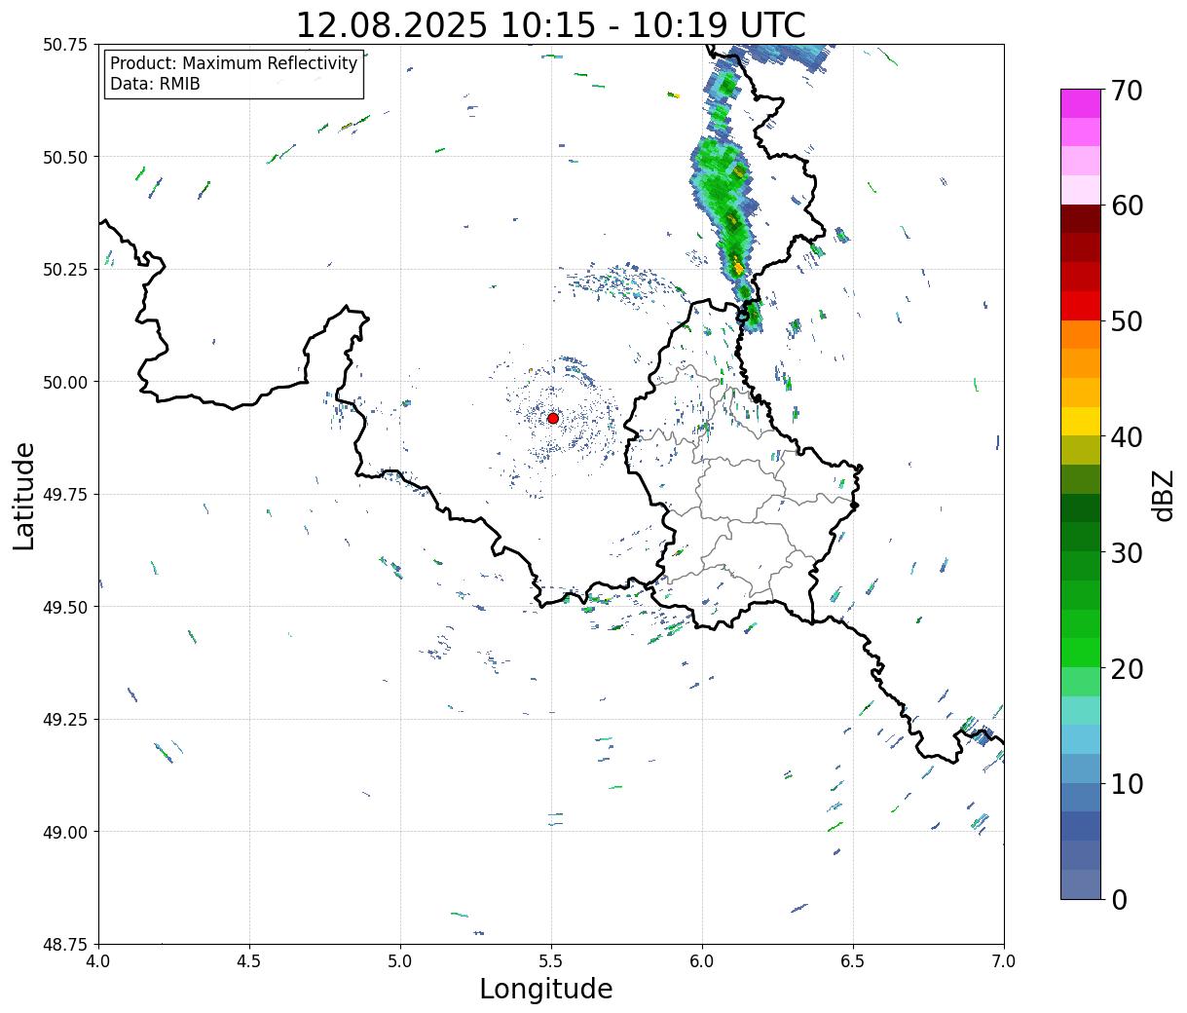Click the latitude tick label 50.75
The image size is (1187, 1013).
click(65, 45)
